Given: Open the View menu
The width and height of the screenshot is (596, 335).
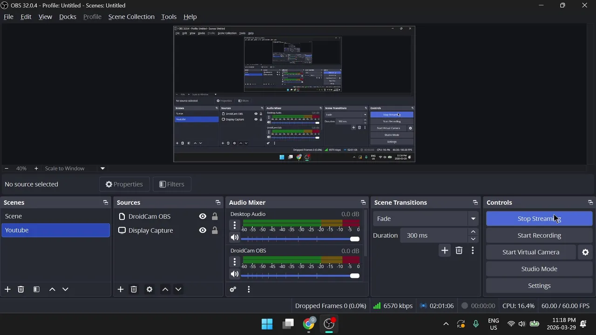Looking at the screenshot, I should coord(45,17).
